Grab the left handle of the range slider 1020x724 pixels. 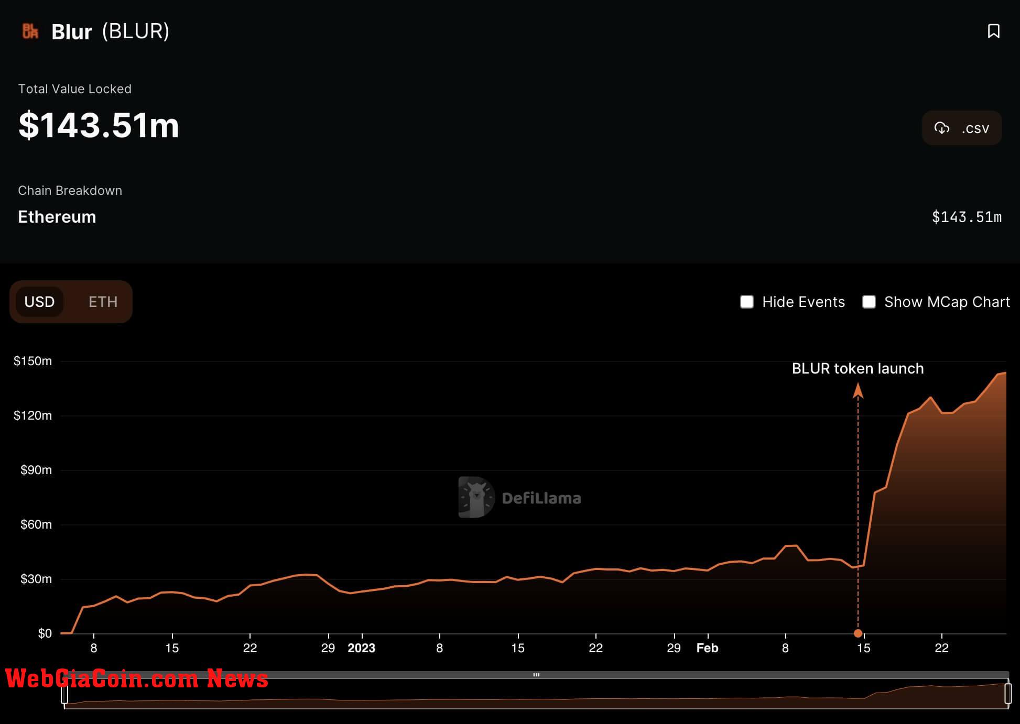pyautogui.click(x=64, y=693)
